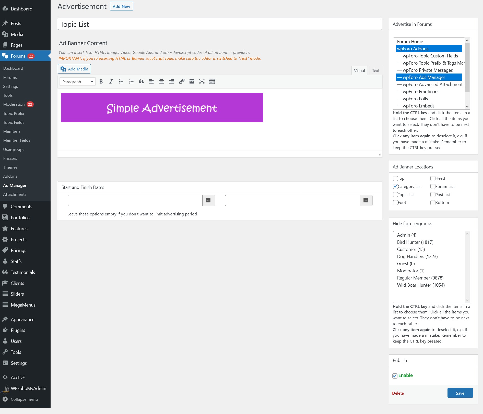This screenshot has width=483, height=414.
Task: Click the Delete advertisement link
Action: [398, 393]
